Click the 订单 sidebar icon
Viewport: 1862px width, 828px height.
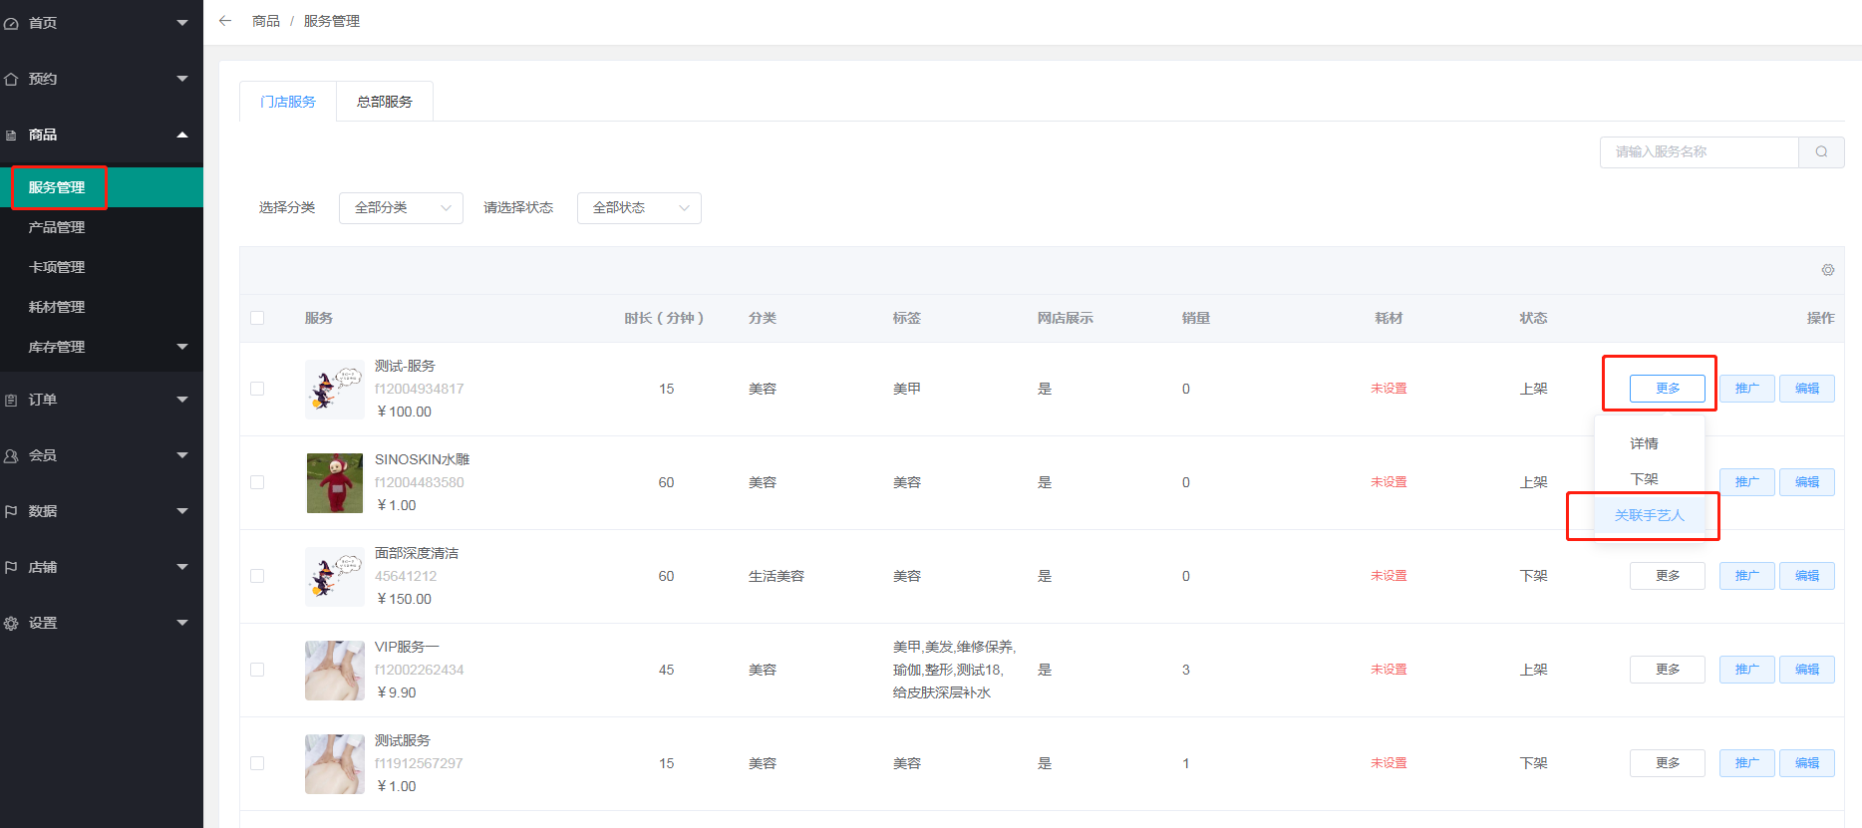click(11, 401)
